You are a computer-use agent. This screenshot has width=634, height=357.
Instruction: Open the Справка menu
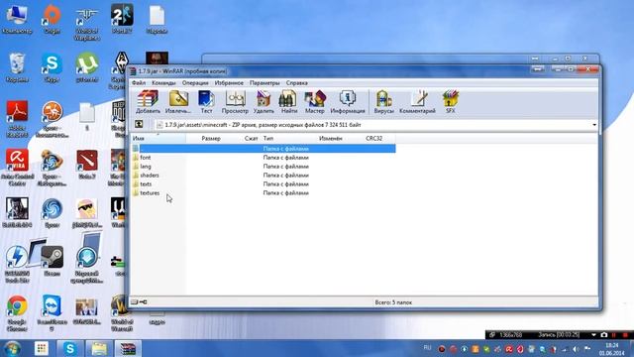tap(297, 82)
